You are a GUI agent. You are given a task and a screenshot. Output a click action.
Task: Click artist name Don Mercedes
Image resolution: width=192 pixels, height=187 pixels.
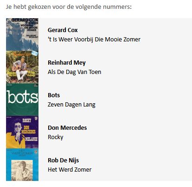[x=67, y=128]
